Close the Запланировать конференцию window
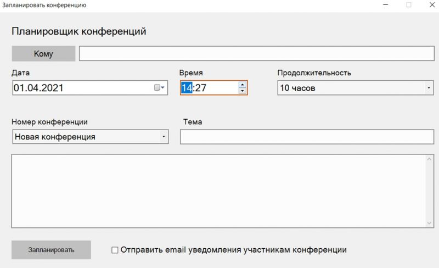The width and height of the screenshot is (439, 268). click(432, 5)
